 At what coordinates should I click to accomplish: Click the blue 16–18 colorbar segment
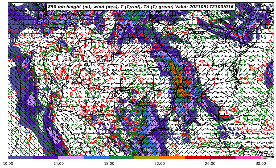click(96, 157)
